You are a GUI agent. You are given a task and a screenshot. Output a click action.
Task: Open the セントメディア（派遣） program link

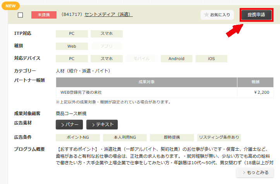click(x=108, y=14)
